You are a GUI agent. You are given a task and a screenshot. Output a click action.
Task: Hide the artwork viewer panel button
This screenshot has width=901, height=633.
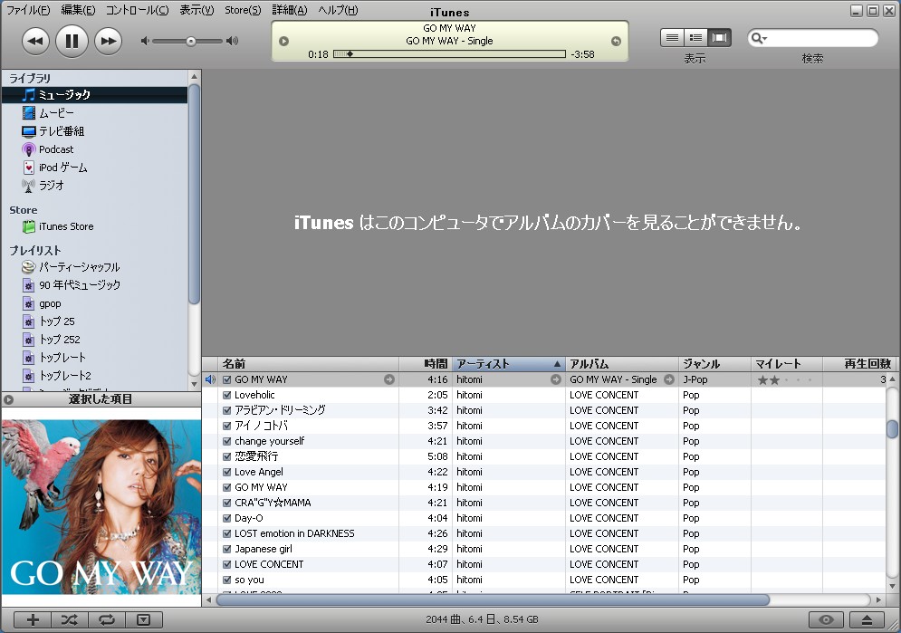[144, 619]
